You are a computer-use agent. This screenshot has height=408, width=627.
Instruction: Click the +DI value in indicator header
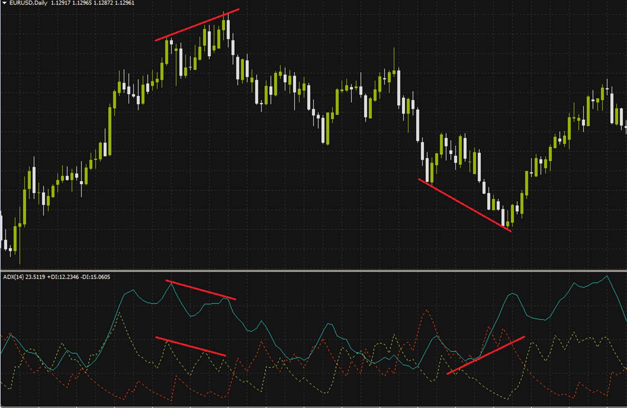[60, 277]
